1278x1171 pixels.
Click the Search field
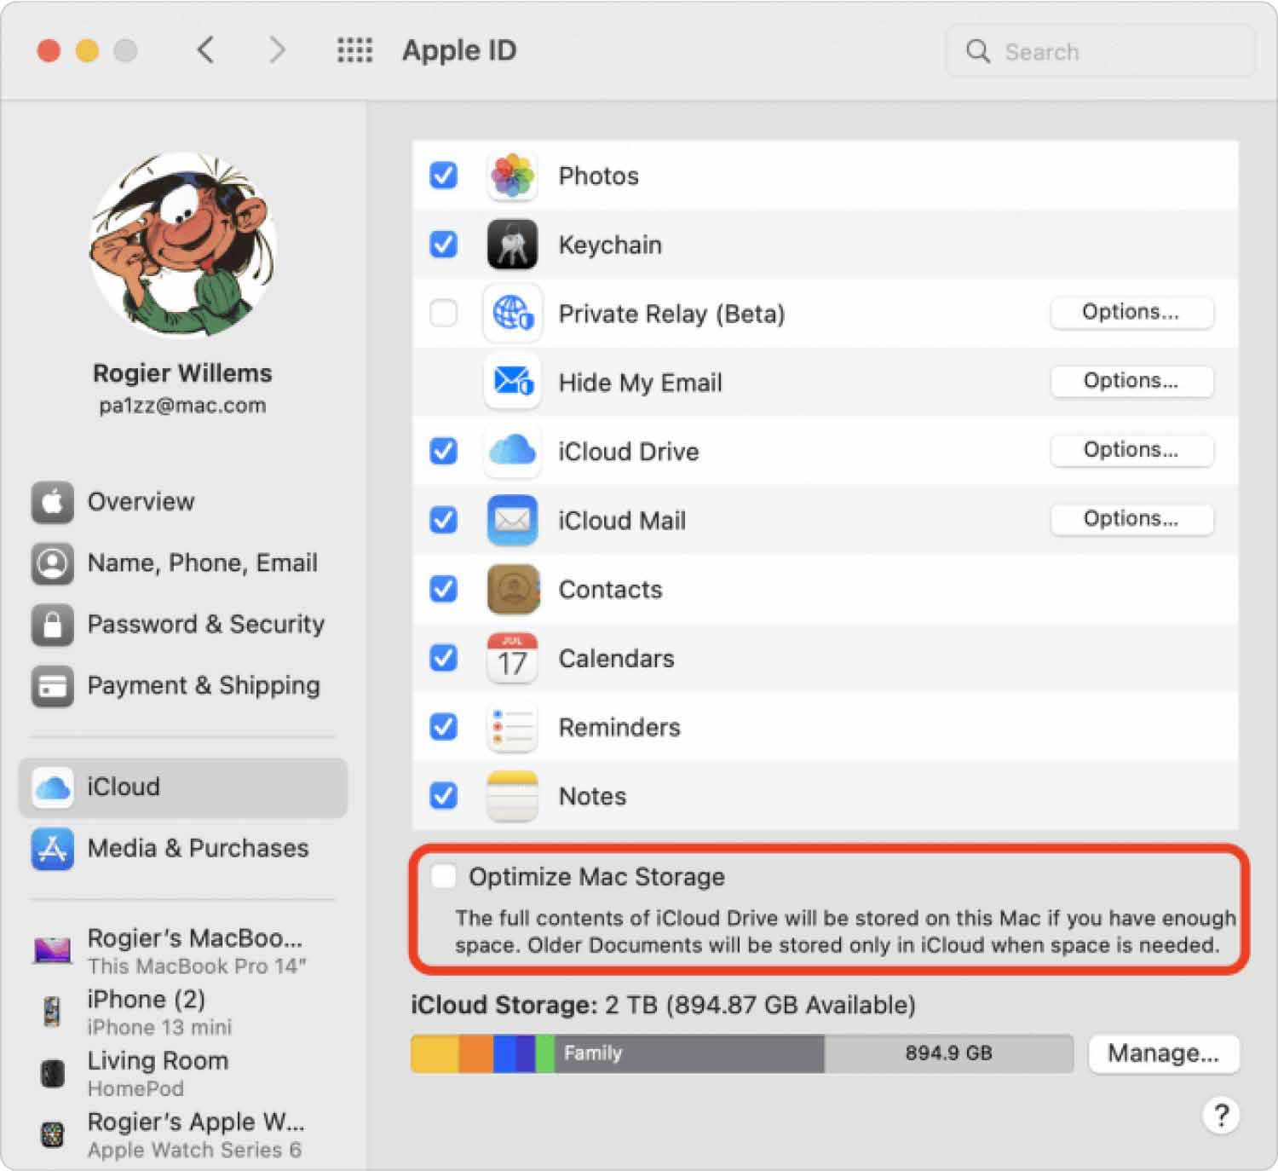pyautogui.click(x=1100, y=51)
